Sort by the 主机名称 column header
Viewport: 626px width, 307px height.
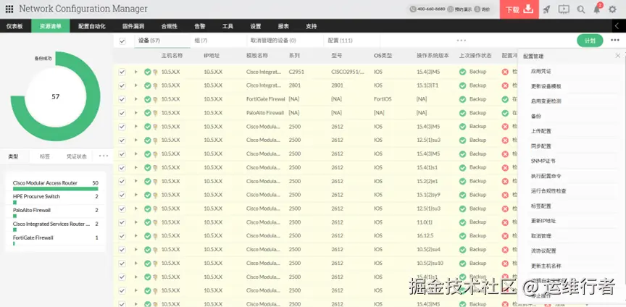click(x=172, y=56)
